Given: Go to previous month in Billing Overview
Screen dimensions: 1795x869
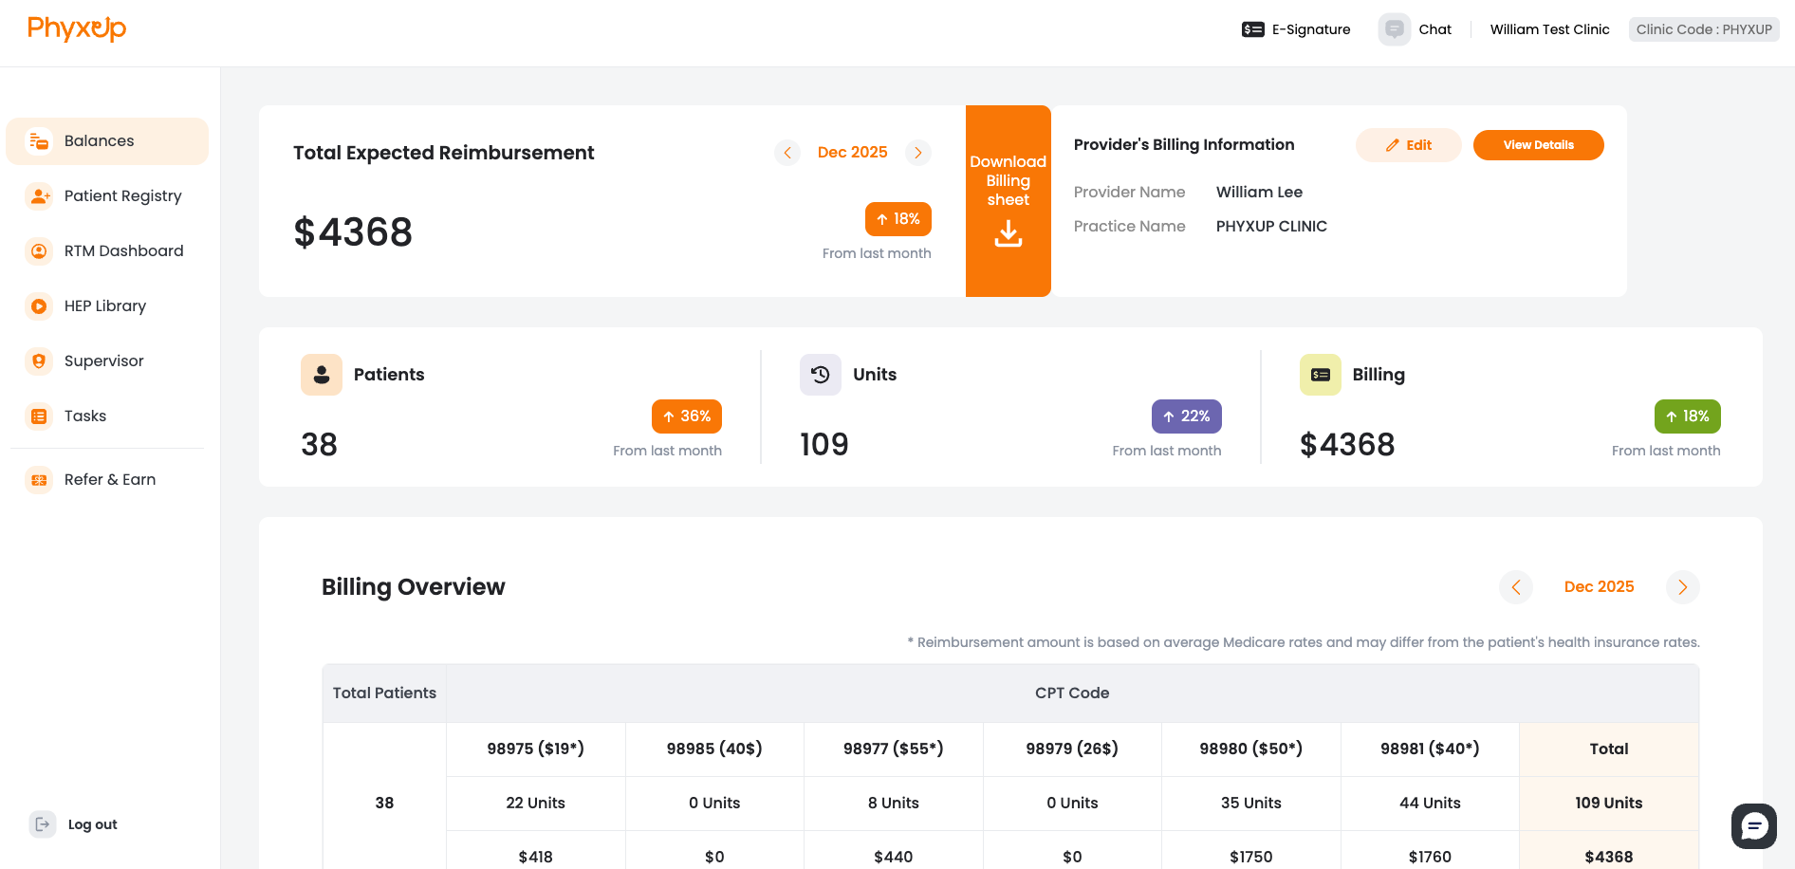Looking at the screenshot, I should point(1516,587).
